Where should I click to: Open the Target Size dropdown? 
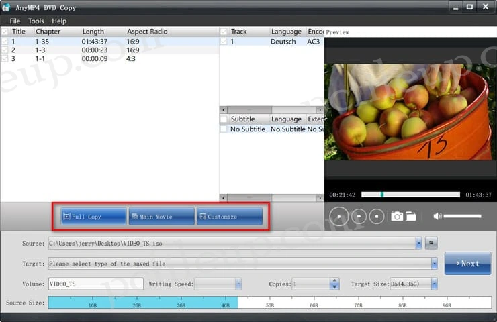(x=434, y=284)
